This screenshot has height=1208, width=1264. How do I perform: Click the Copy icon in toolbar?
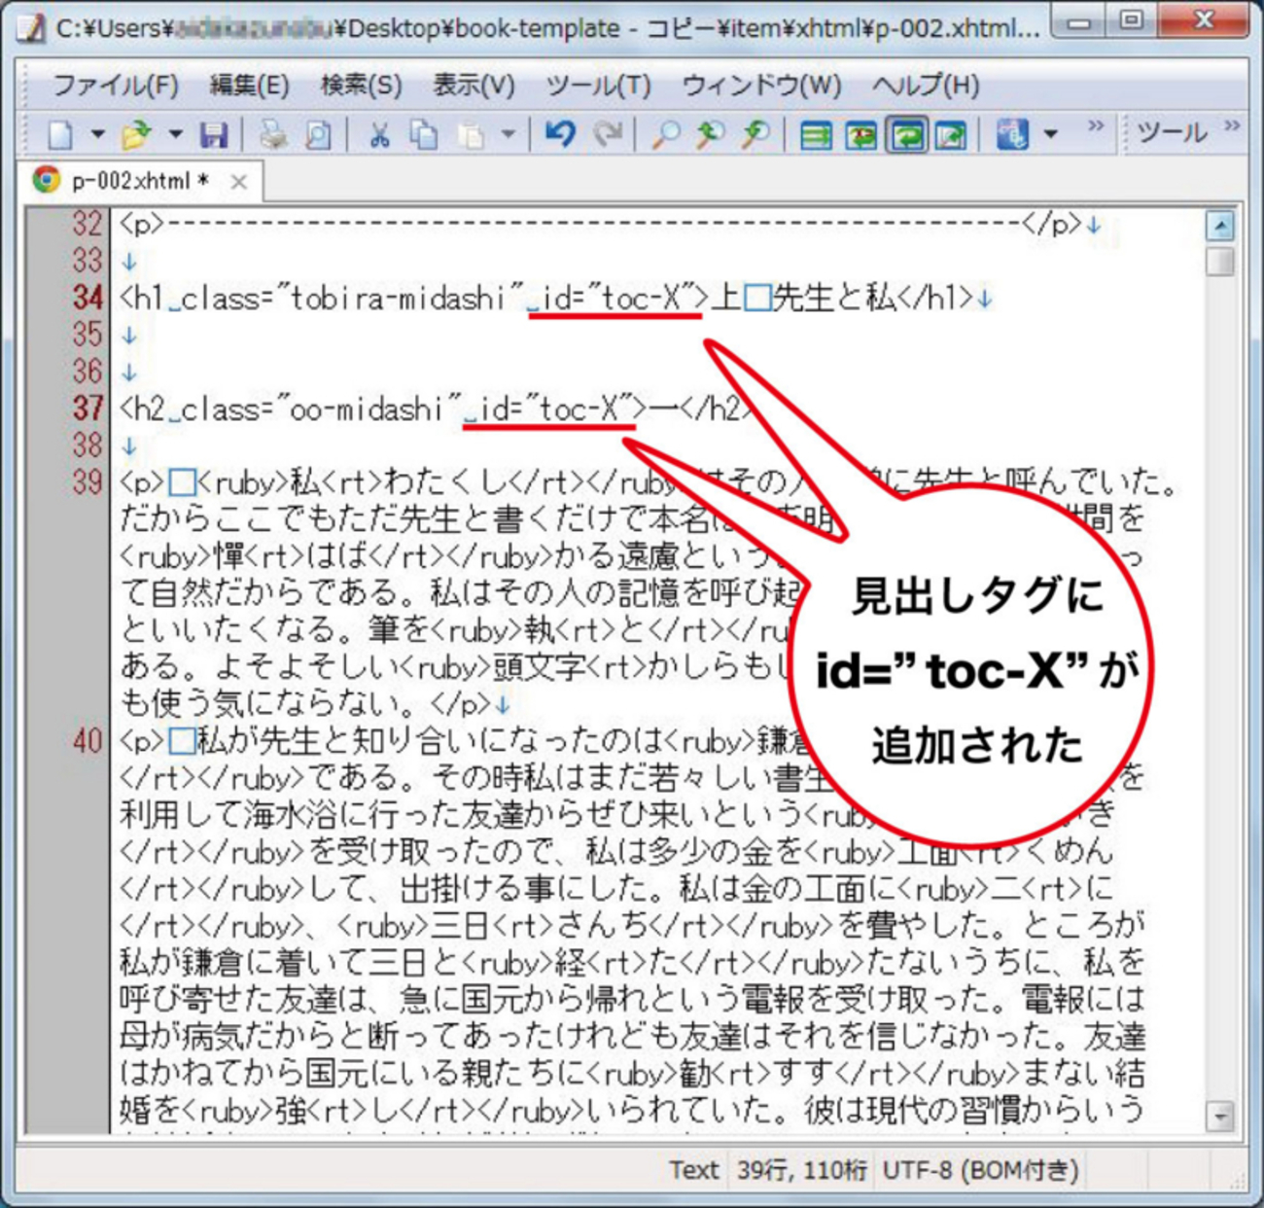[x=424, y=134]
